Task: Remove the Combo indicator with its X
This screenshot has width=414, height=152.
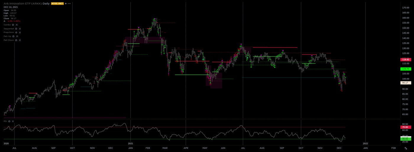Action: tap(17, 25)
